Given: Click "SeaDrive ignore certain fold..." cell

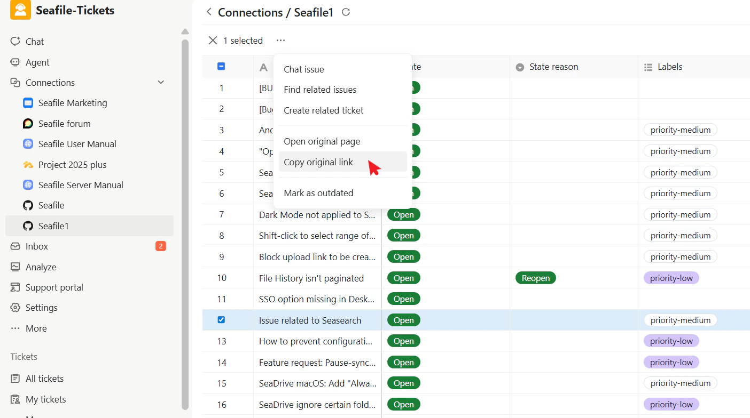Looking at the screenshot, I should pos(317,405).
